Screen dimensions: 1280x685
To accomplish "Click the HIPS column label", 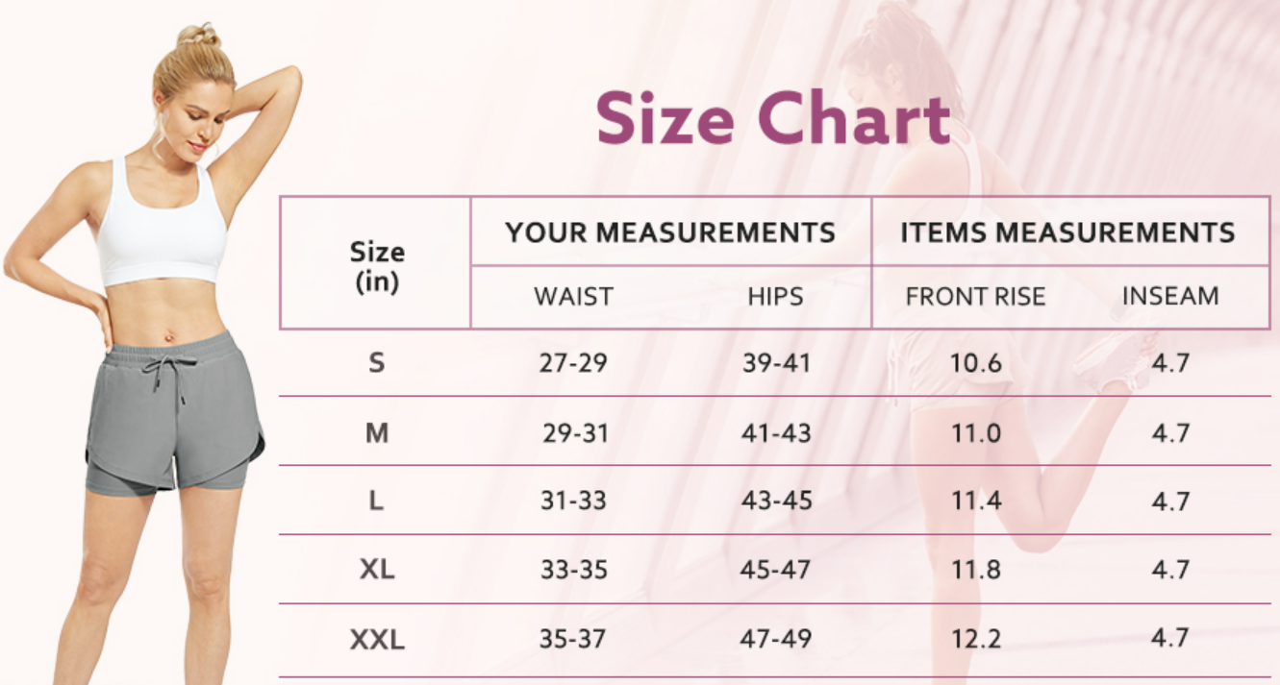I will 775,297.
